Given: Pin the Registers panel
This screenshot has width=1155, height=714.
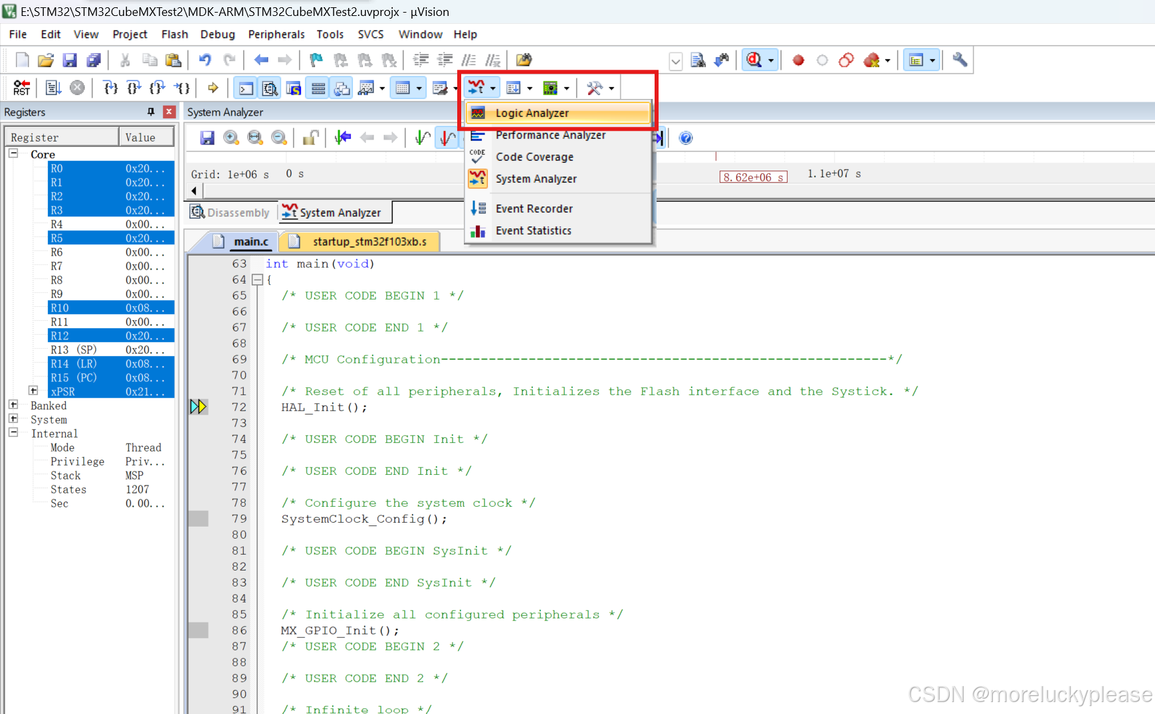Looking at the screenshot, I should pos(151,112).
